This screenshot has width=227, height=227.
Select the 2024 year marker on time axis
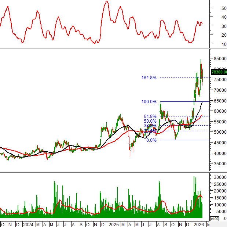(27, 224)
